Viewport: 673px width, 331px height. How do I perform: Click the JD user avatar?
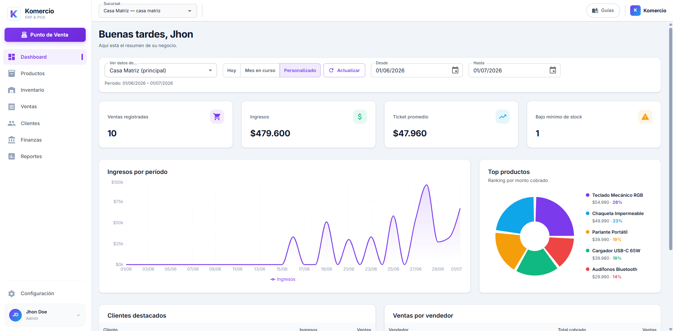click(x=15, y=315)
